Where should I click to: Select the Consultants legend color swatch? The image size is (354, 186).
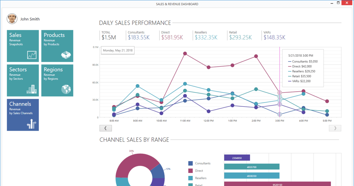coord(191,163)
